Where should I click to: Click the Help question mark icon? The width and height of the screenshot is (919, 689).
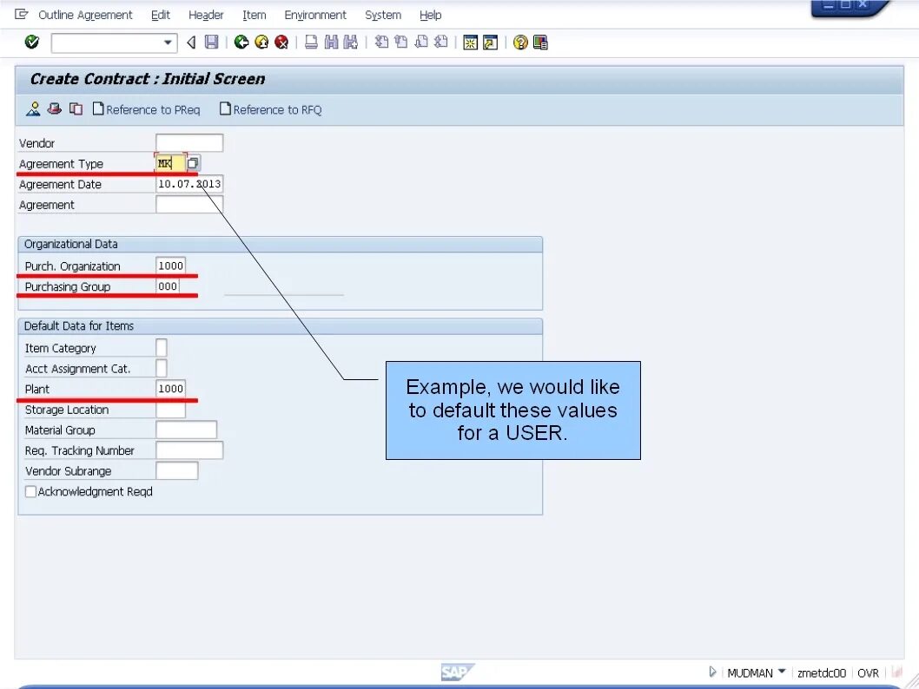pyautogui.click(x=521, y=42)
